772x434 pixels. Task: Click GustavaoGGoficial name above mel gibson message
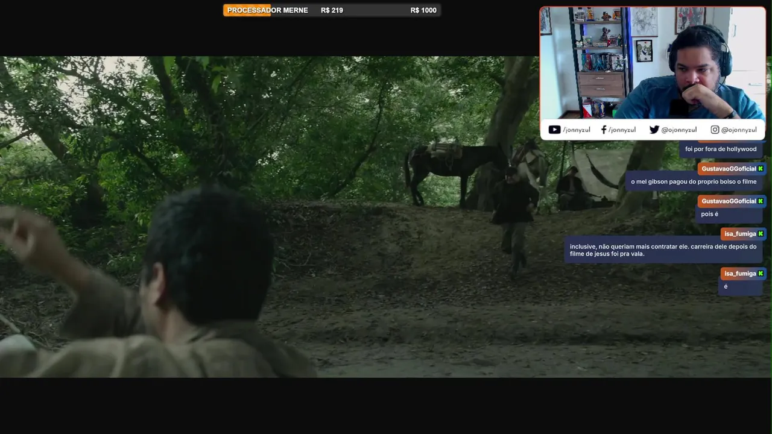[729, 169]
